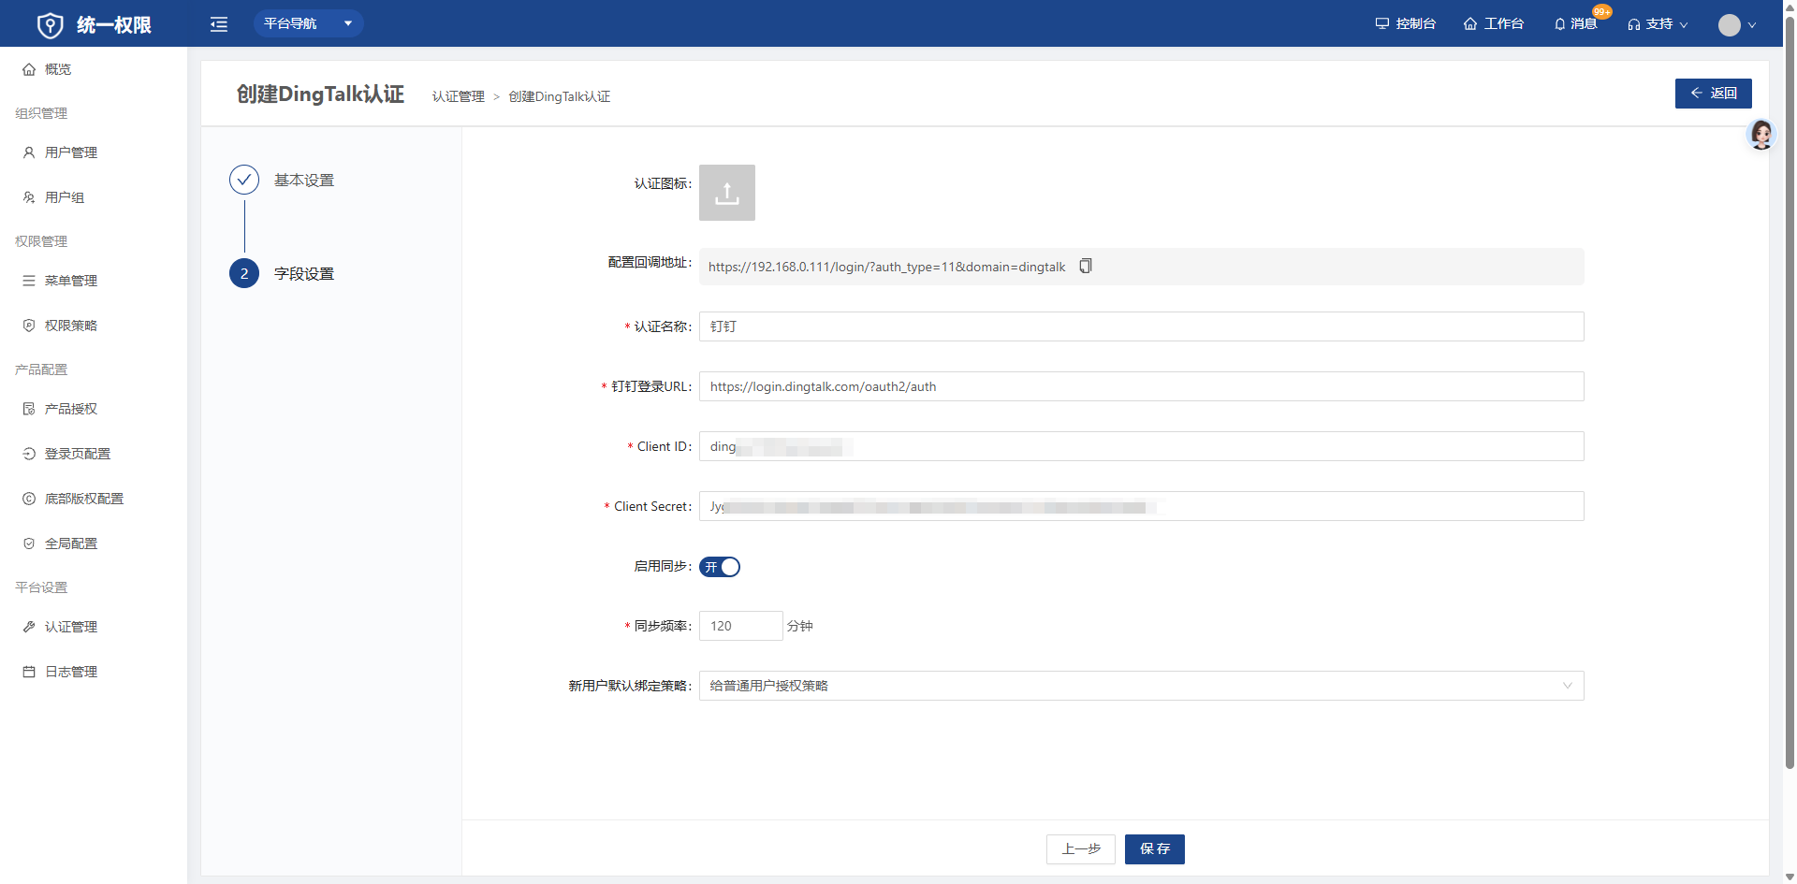1797x884 pixels.
Task: Click the sidebar collapse hamburger icon
Action: tap(219, 24)
